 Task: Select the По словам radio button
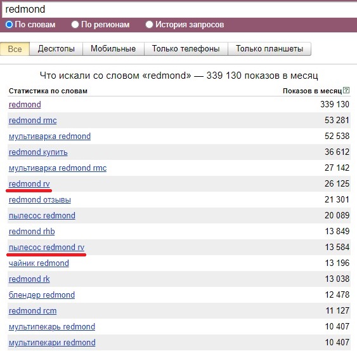coord(9,24)
